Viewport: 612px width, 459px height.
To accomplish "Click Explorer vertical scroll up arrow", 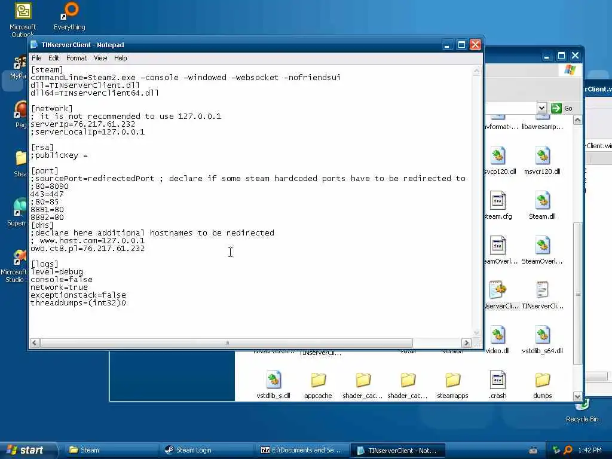I will click(x=577, y=120).
